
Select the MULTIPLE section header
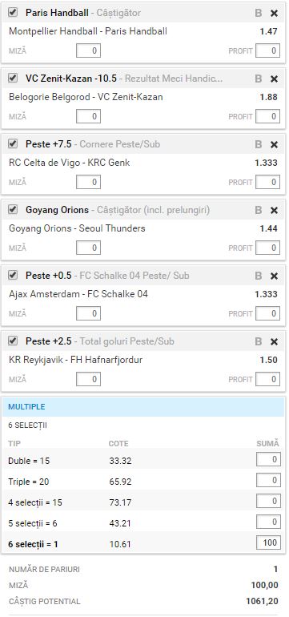(x=143, y=407)
